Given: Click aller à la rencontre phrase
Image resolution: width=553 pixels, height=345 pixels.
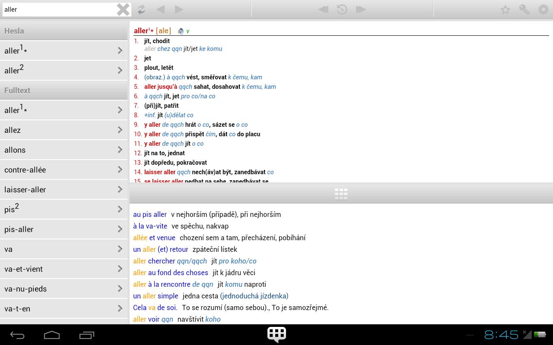Looking at the screenshot, I should point(173,284).
